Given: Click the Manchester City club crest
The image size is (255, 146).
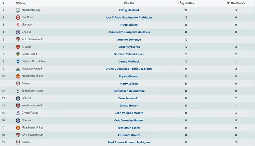Looking at the screenshot, I should (18, 10).
